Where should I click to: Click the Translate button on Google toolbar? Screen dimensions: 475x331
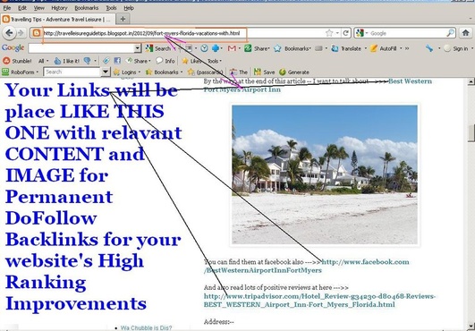(346, 48)
